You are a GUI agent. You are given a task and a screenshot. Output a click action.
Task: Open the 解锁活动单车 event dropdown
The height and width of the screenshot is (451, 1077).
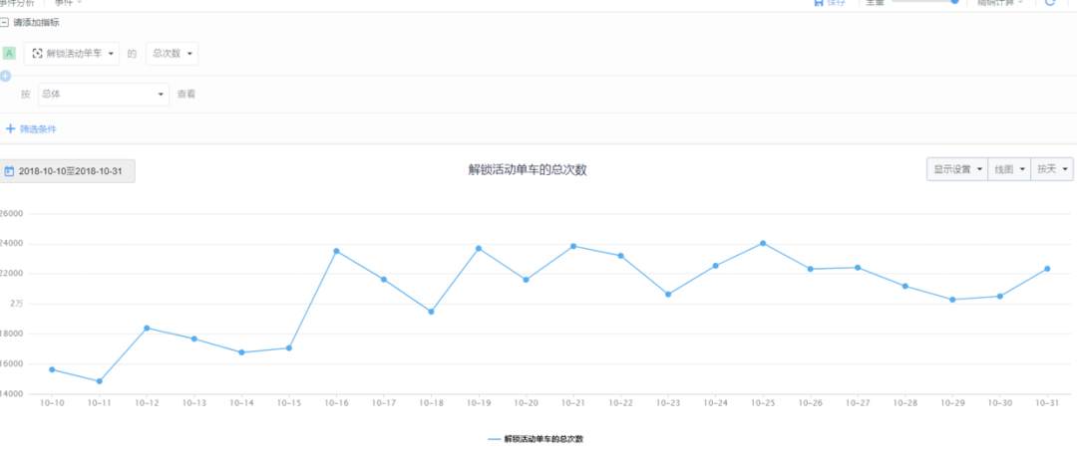[x=72, y=54]
